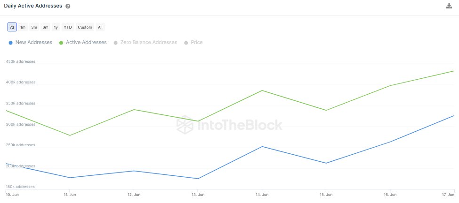
Task: Show All time data
Action: [100, 27]
